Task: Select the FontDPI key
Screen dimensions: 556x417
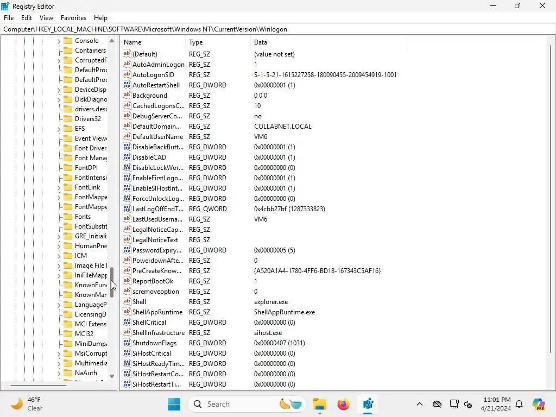Action: (x=86, y=168)
